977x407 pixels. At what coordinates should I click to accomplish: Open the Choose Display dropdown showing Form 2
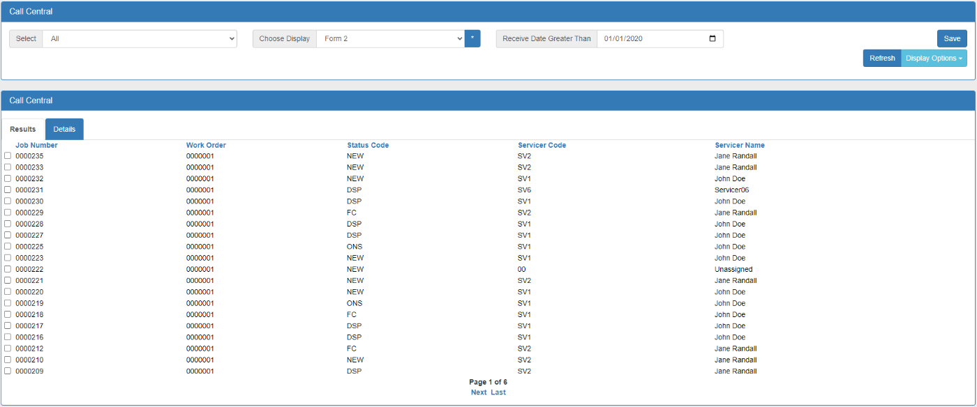(389, 38)
